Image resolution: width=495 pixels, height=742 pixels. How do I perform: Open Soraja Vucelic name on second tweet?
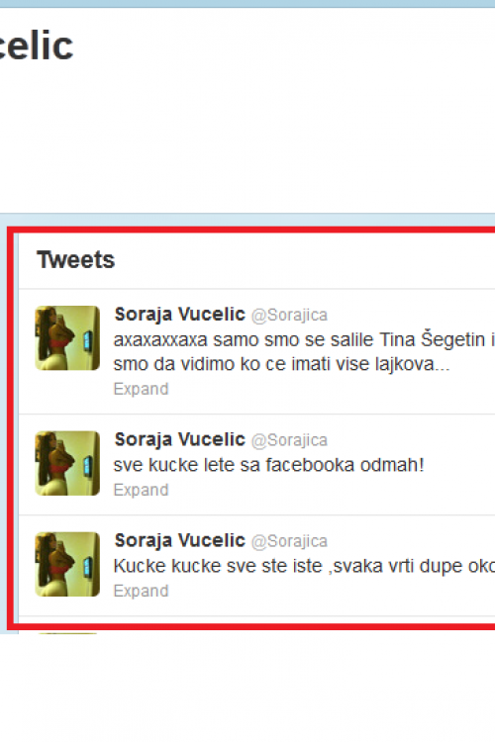click(x=179, y=439)
